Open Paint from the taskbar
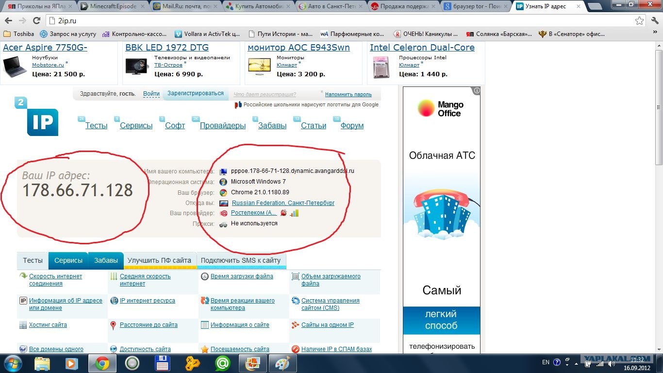663x373 pixels. click(x=282, y=363)
